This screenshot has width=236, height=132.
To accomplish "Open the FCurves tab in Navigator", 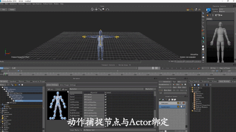I will coord(21,81).
